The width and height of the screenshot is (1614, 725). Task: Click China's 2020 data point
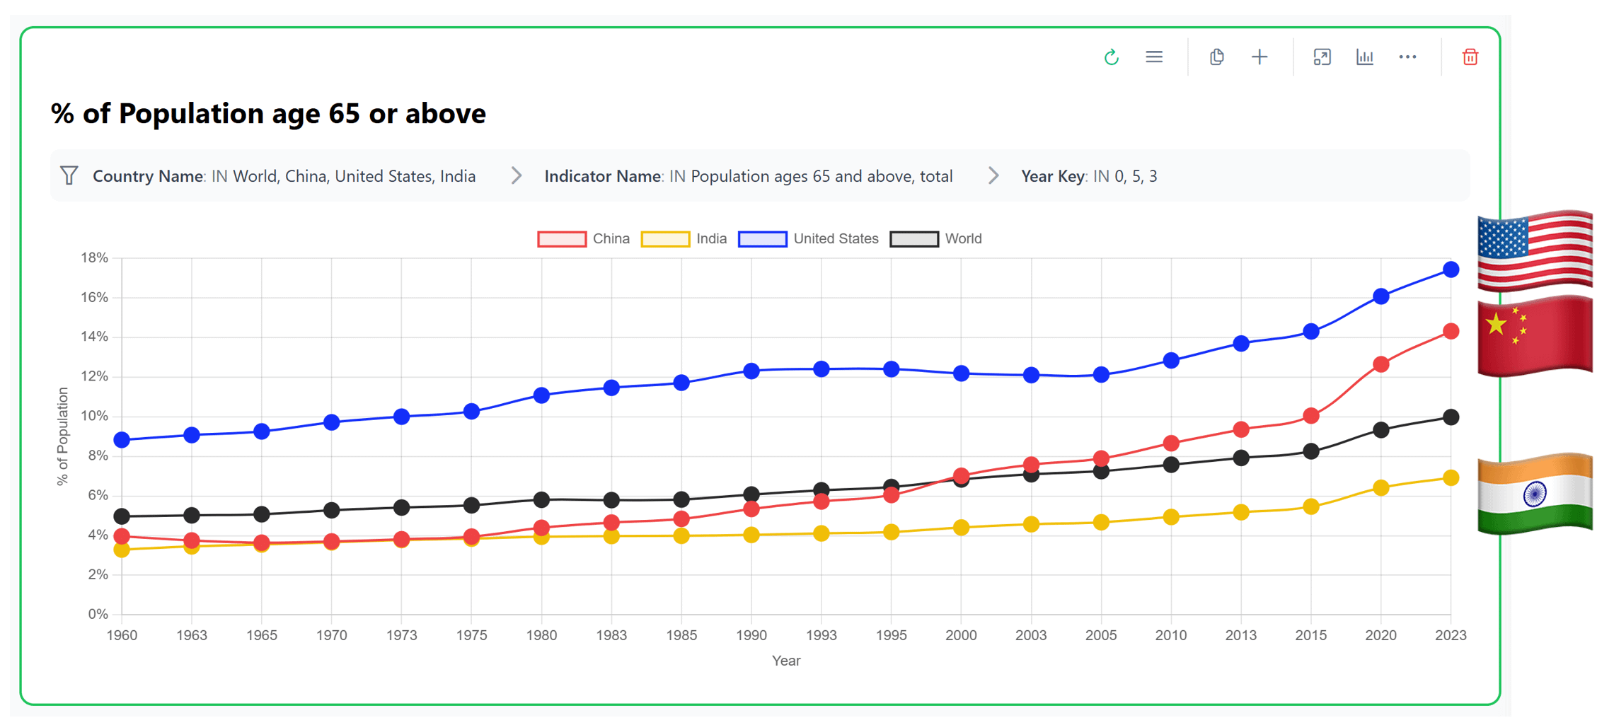(x=1380, y=364)
